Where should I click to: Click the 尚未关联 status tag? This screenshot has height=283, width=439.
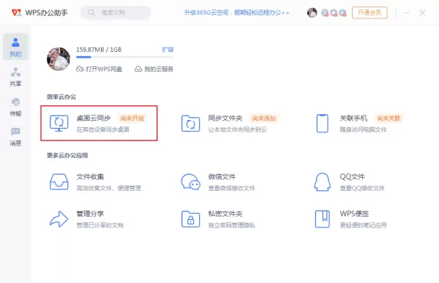(x=389, y=118)
